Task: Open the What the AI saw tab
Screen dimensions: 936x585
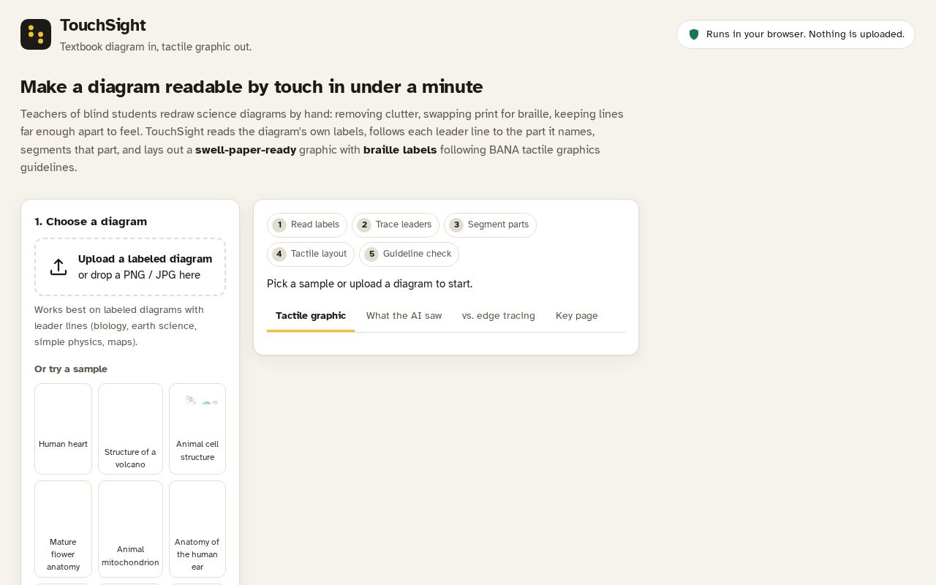Action: click(404, 316)
